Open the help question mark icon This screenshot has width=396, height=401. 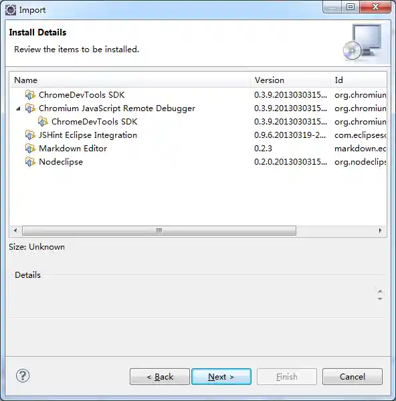coord(23,376)
